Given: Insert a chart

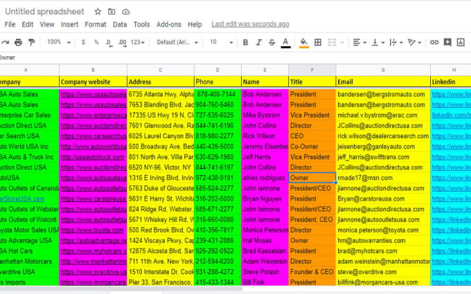Looking at the screenshot, I should [x=461, y=42].
